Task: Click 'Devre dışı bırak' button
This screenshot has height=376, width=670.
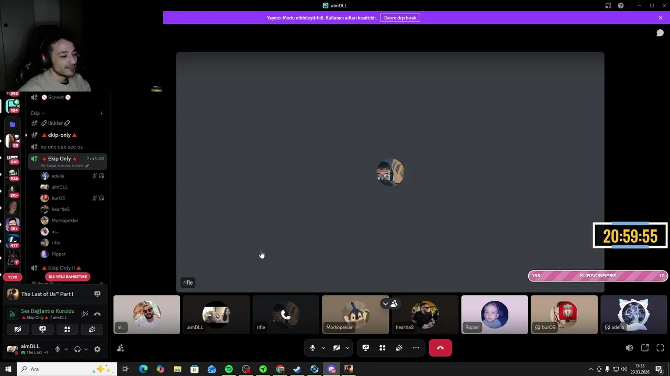Action: pyautogui.click(x=400, y=18)
